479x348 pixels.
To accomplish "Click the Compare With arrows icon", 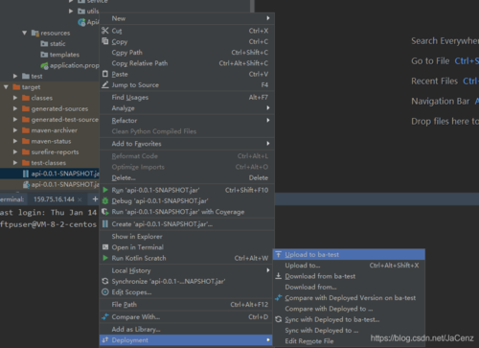I will tap(105, 316).
